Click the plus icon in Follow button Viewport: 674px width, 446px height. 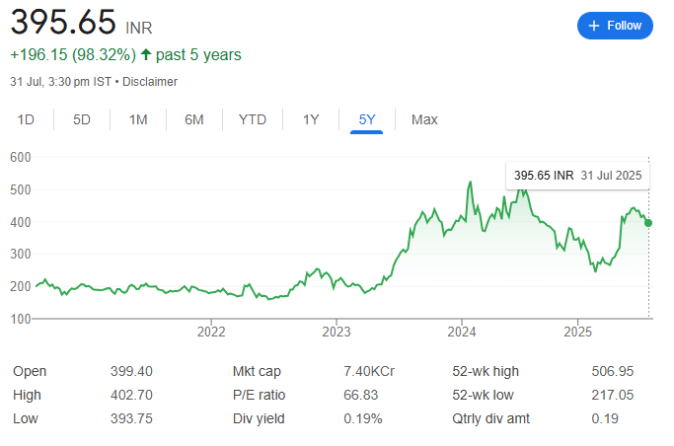click(x=594, y=26)
